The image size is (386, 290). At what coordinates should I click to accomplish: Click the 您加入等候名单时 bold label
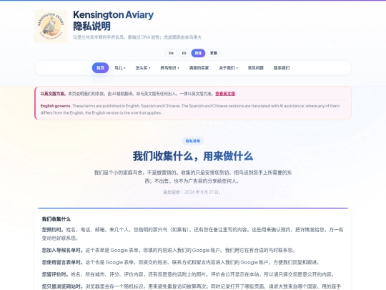(62, 251)
